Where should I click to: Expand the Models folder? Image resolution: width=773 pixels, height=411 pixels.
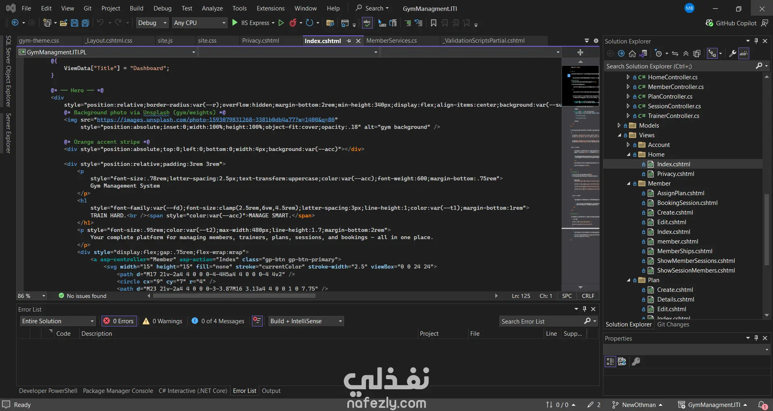pyautogui.click(x=619, y=126)
